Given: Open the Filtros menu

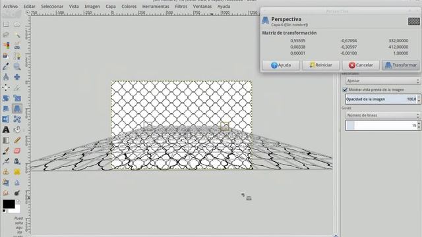Looking at the screenshot, I should [181, 6].
